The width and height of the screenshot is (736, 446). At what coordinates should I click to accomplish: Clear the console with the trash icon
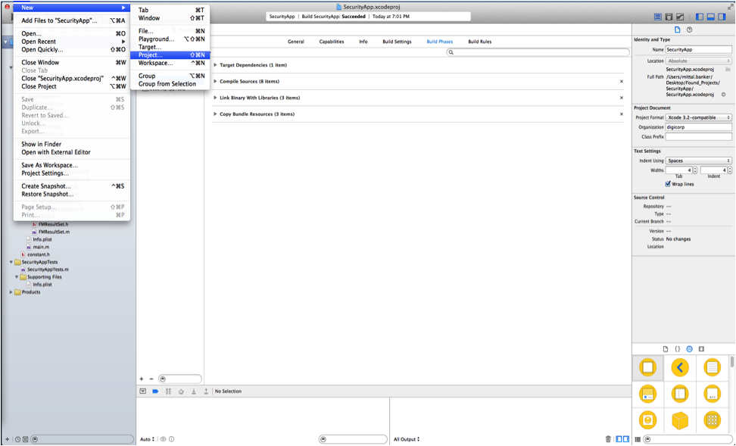[608, 439]
